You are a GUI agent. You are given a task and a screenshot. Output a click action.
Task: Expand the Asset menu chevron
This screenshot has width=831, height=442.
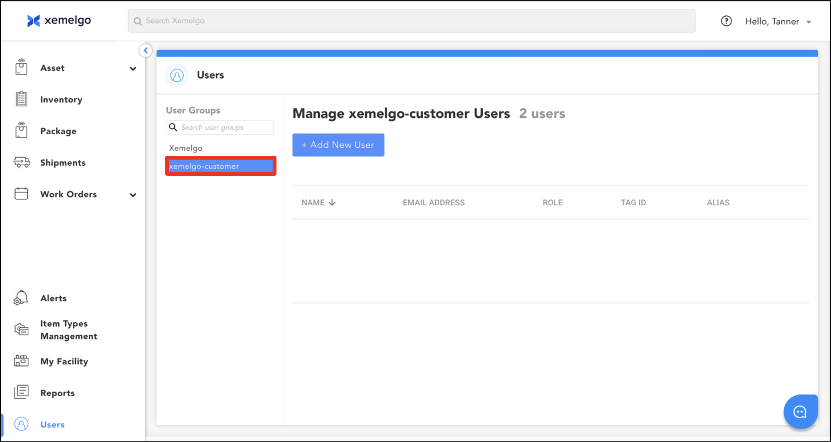point(133,69)
